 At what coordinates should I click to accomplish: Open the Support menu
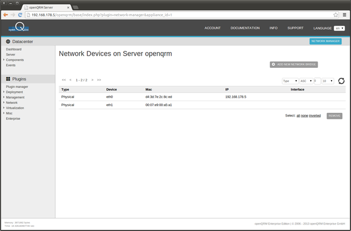295,28
